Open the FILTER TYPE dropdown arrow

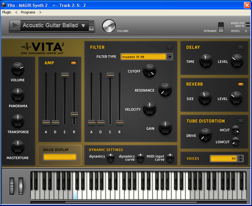click(170, 57)
